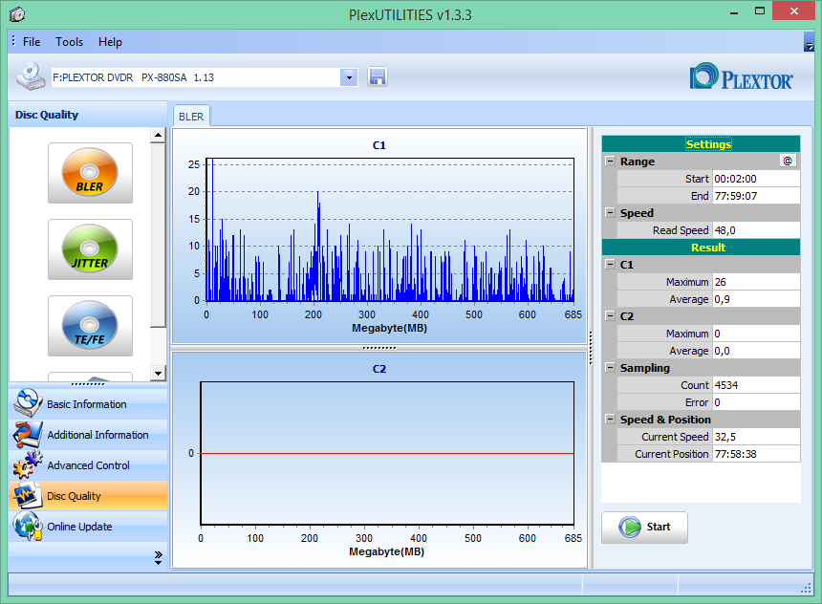Open the Help menu

[x=110, y=42]
